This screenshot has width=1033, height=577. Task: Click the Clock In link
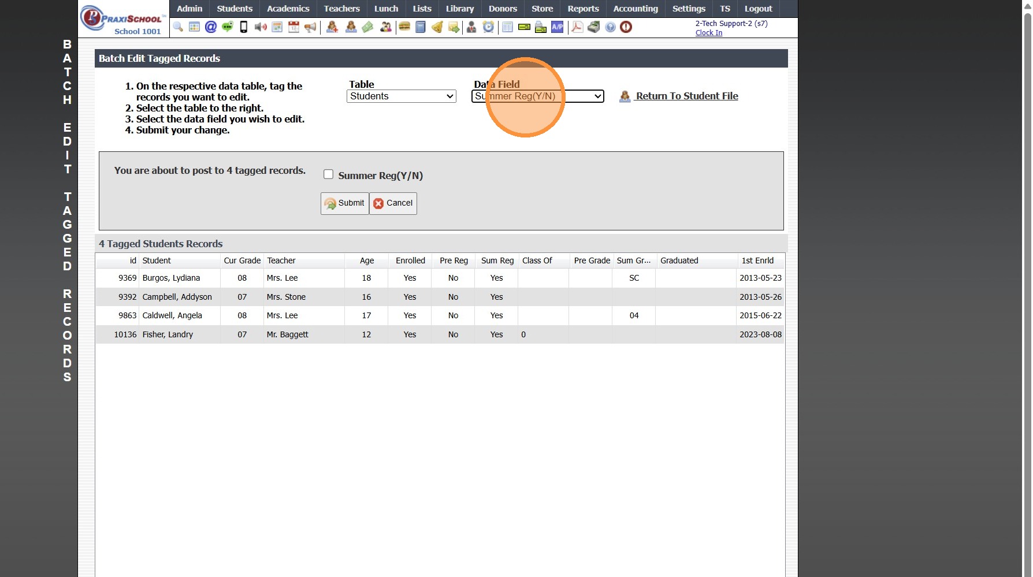click(x=709, y=33)
